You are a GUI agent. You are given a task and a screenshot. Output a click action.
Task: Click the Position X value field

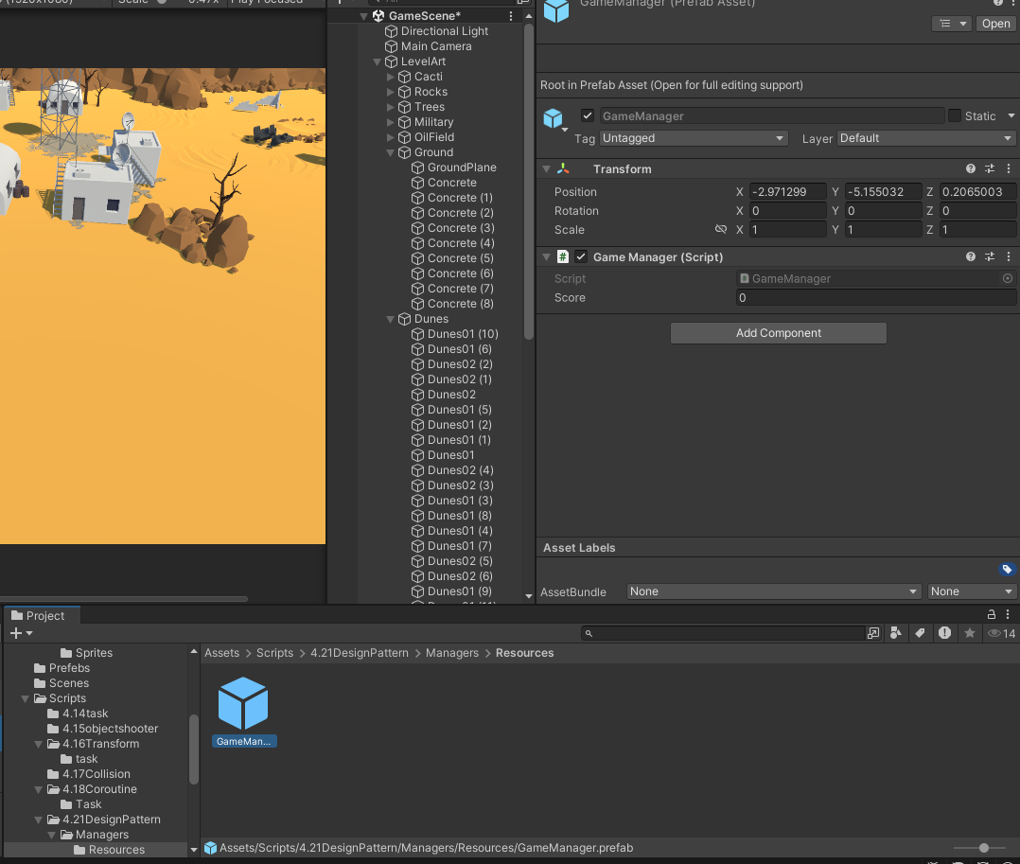pyautogui.click(x=787, y=192)
